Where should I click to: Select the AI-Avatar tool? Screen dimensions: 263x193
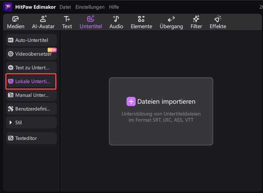click(43, 22)
